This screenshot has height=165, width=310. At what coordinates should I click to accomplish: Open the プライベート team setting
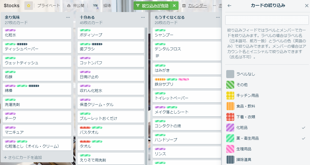[x=49, y=6]
